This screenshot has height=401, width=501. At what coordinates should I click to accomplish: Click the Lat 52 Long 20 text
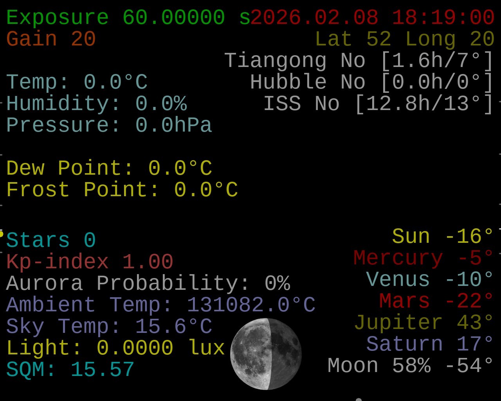tap(404, 39)
